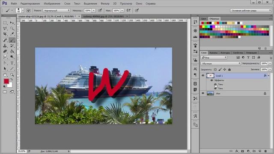The width and height of the screenshot is (274, 154).
Task: Create a new layer
Action: click(x=260, y=151)
